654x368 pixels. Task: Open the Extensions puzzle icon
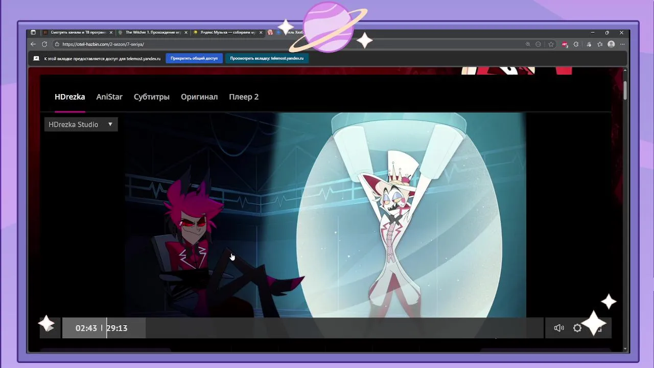point(576,44)
